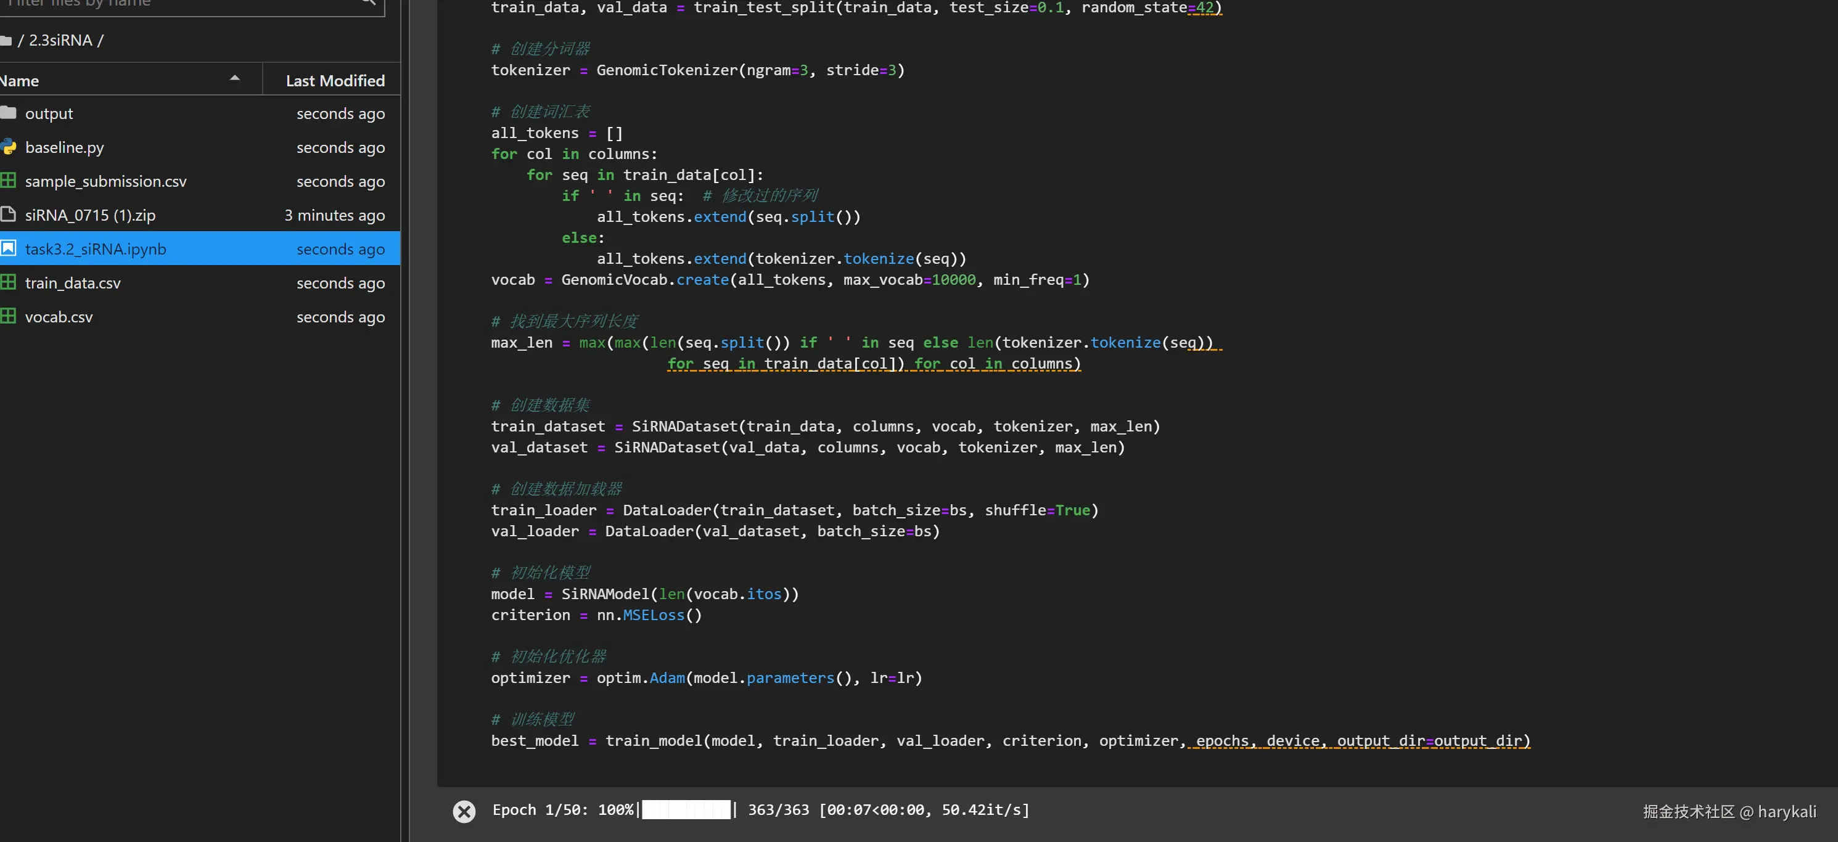
Task: Select the vocab.csv file entry
Action: [x=59, y=317]
